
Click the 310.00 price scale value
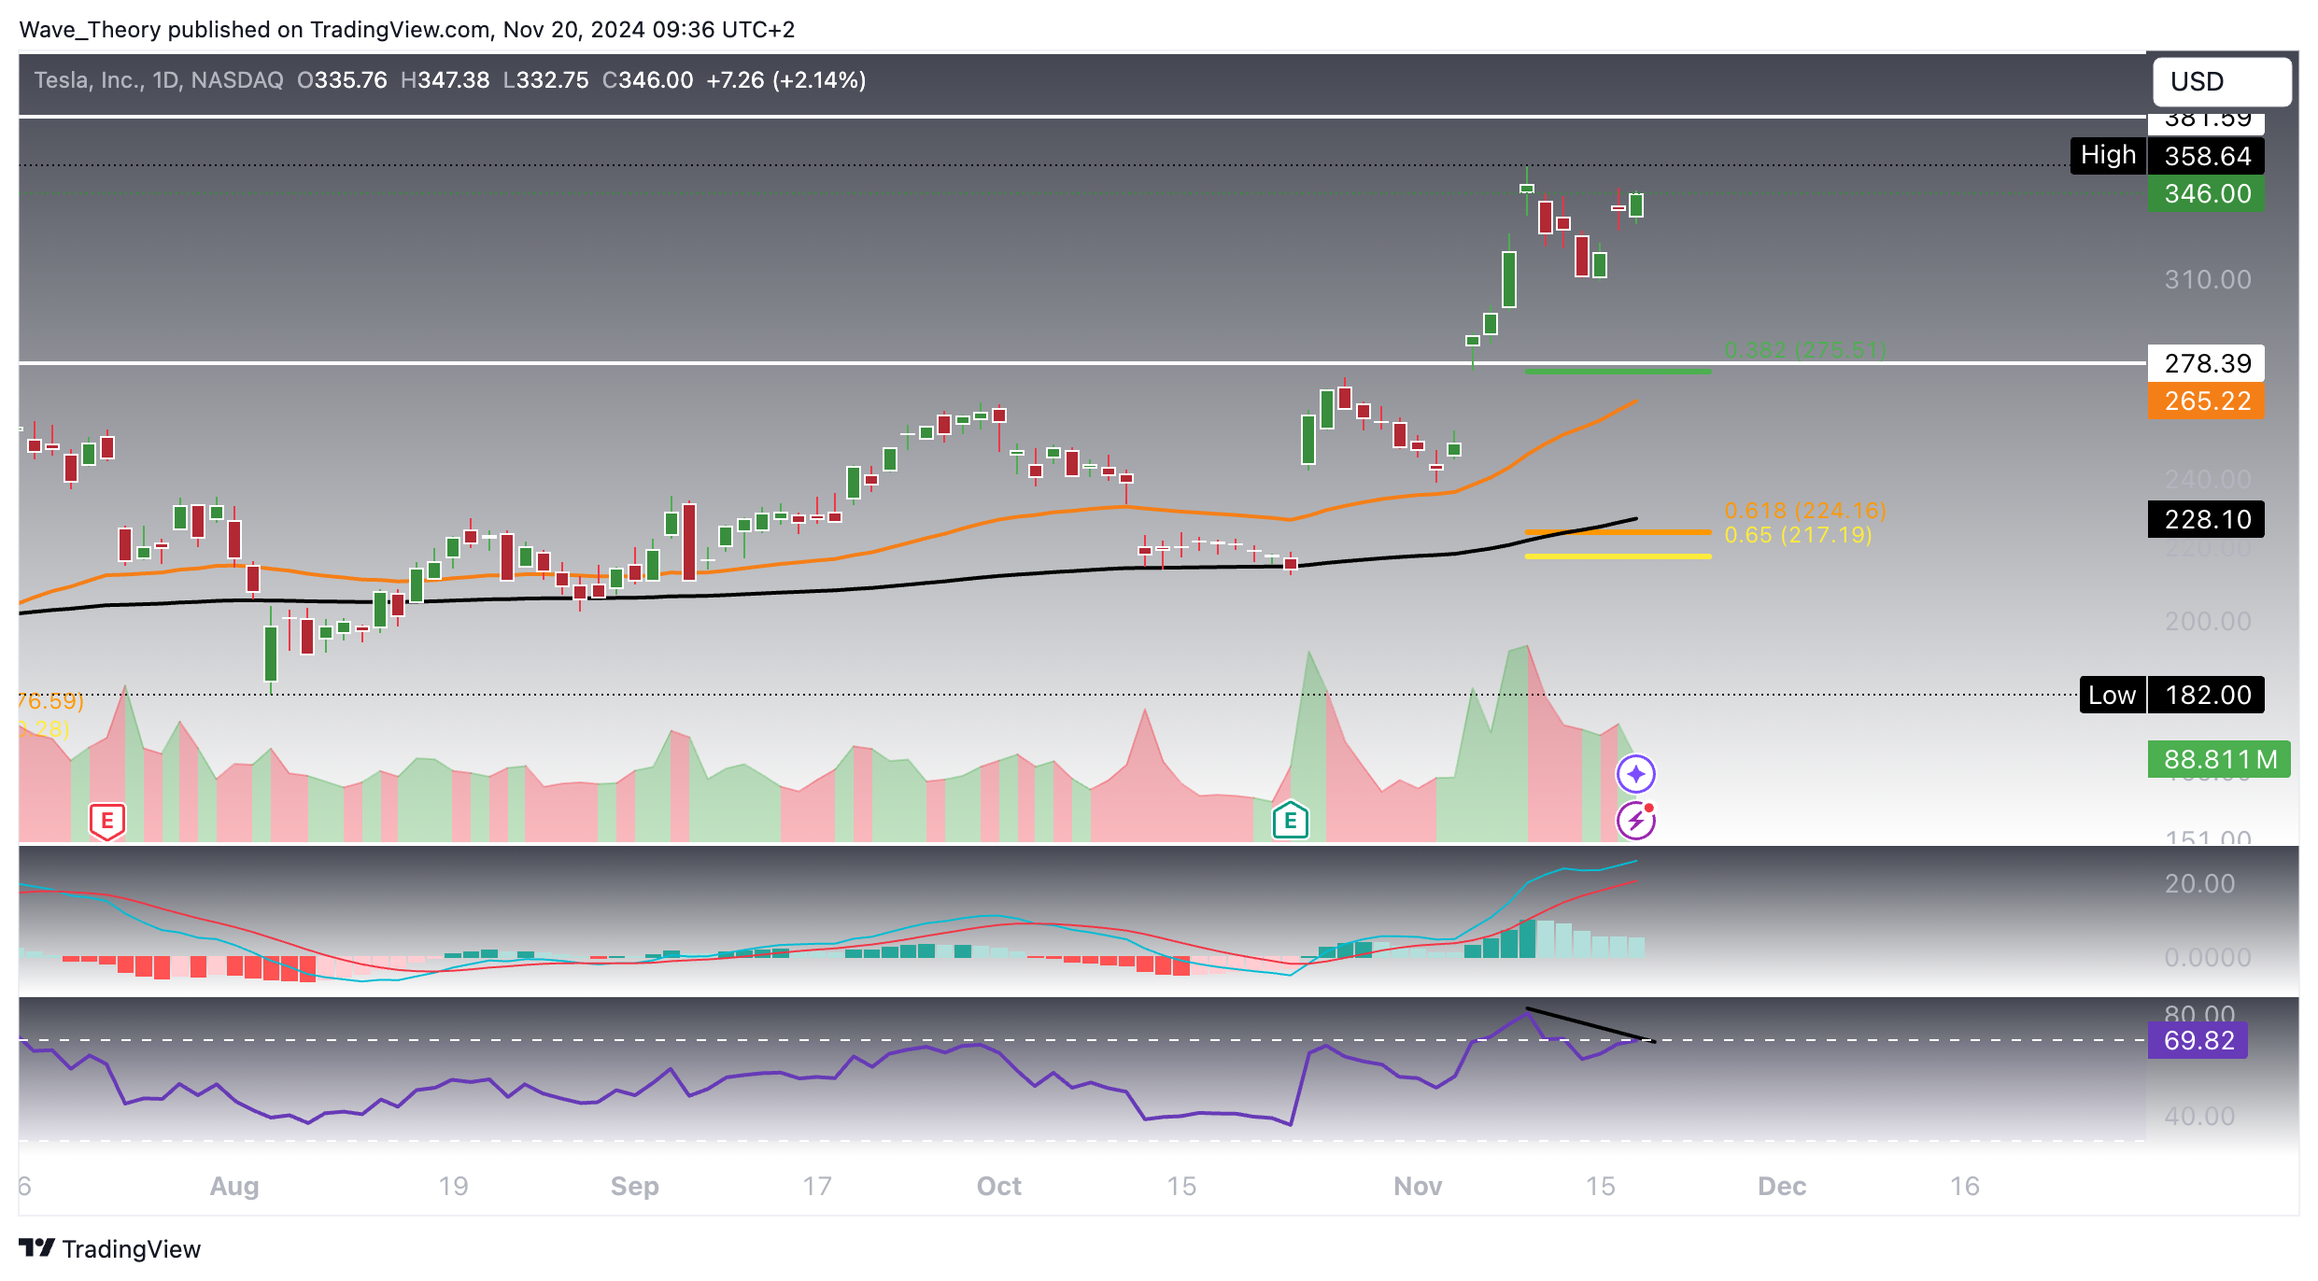pyautogui.click(x=2207, y=279)
